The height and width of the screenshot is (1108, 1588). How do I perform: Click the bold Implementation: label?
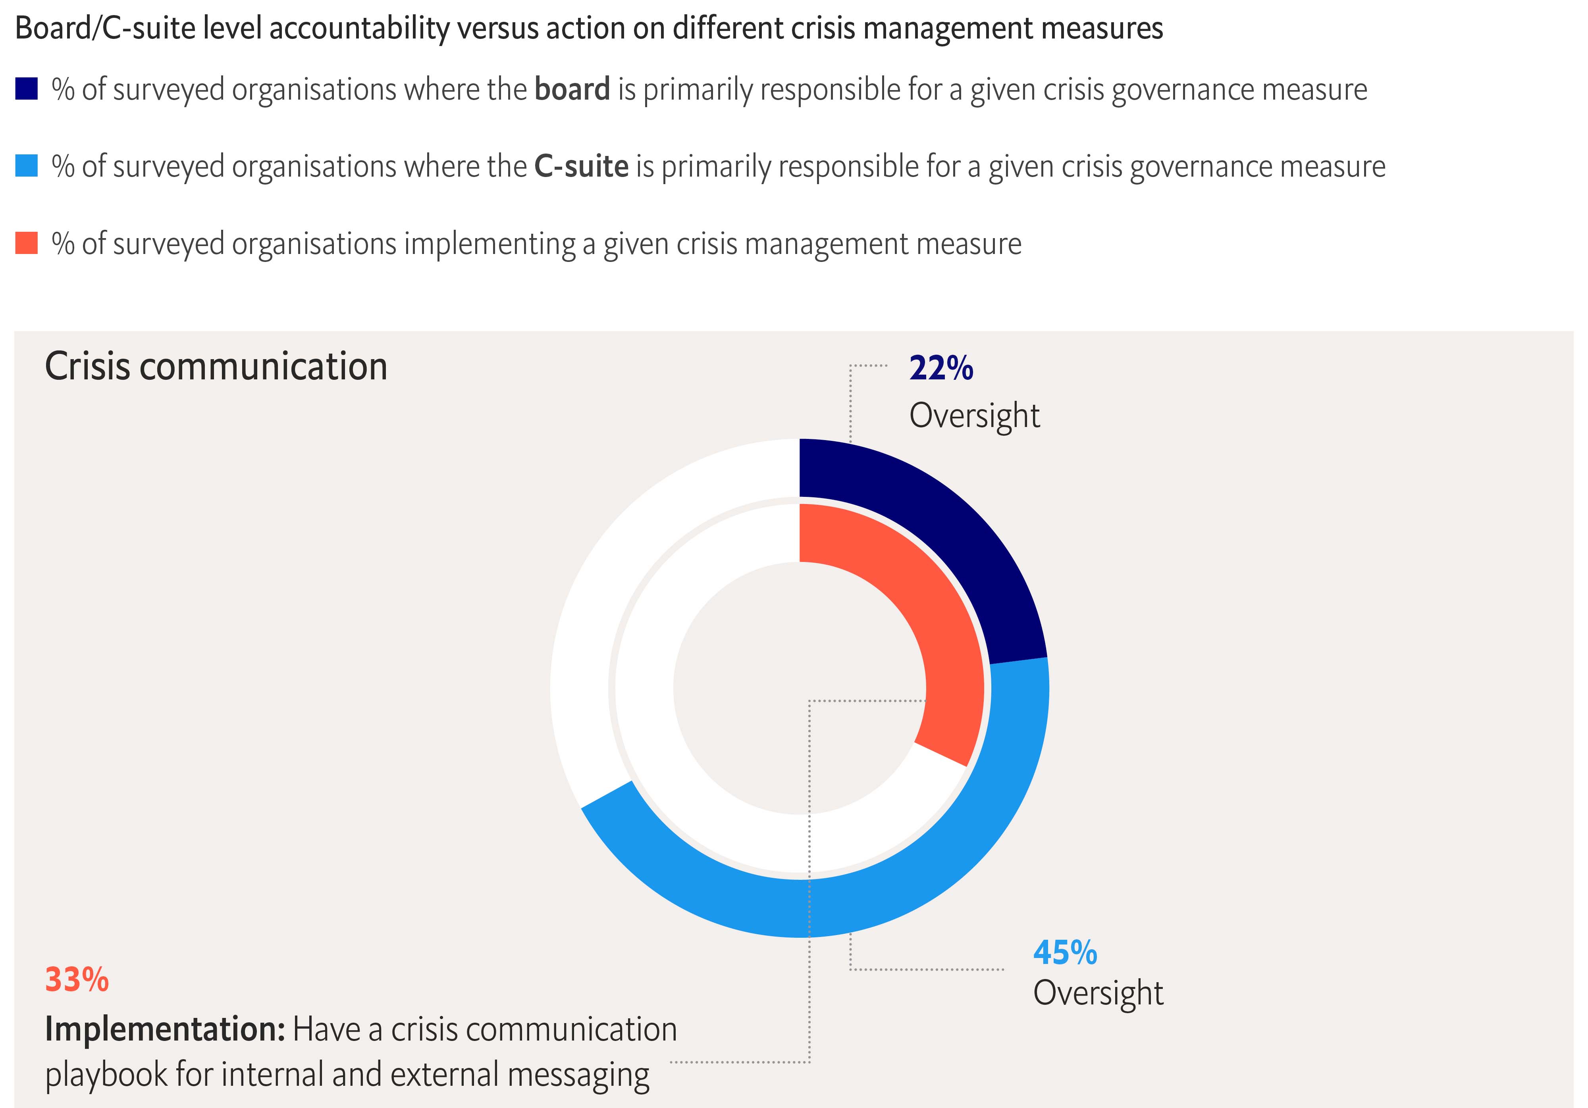(x=165, y=1029)
